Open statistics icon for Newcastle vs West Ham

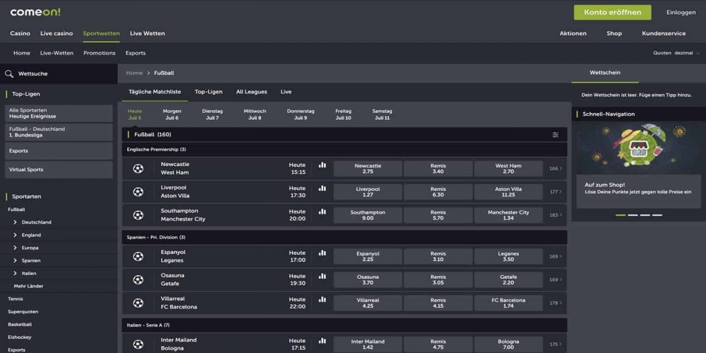coord(322,165)
